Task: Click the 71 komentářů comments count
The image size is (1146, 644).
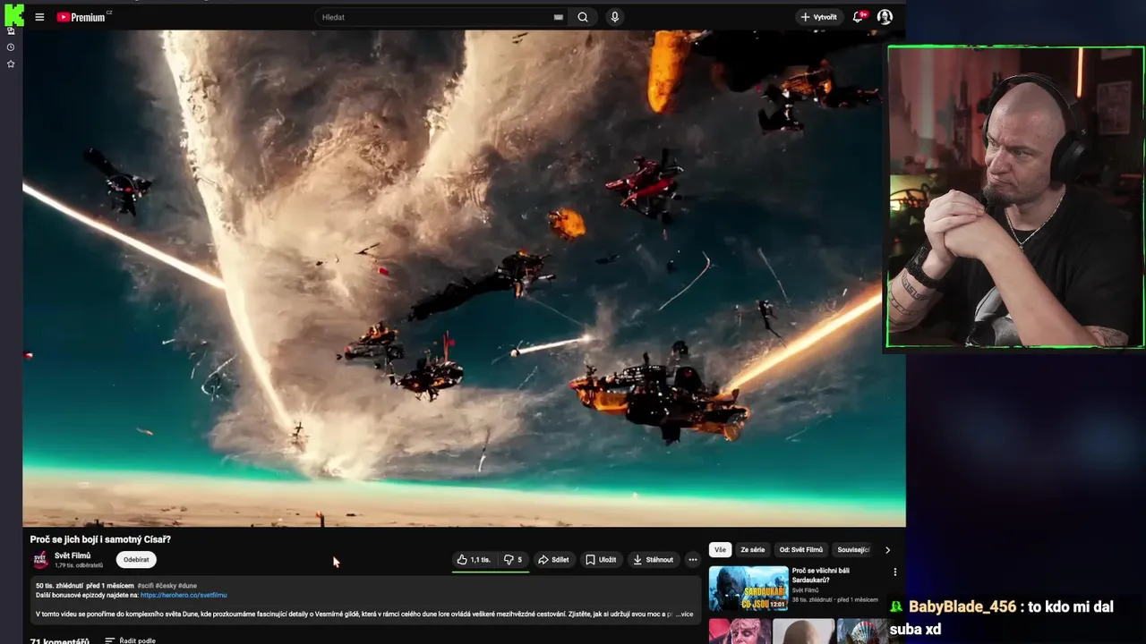Action: pyautogui.click(x=59, y=641)
